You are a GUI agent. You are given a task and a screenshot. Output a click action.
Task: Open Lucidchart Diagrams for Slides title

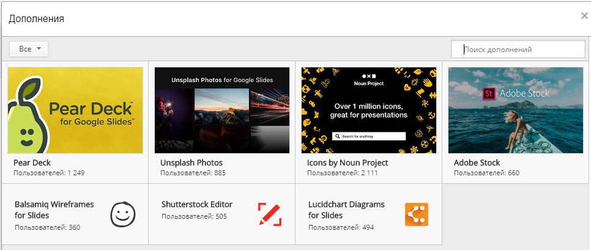click(x=346, y=210)
